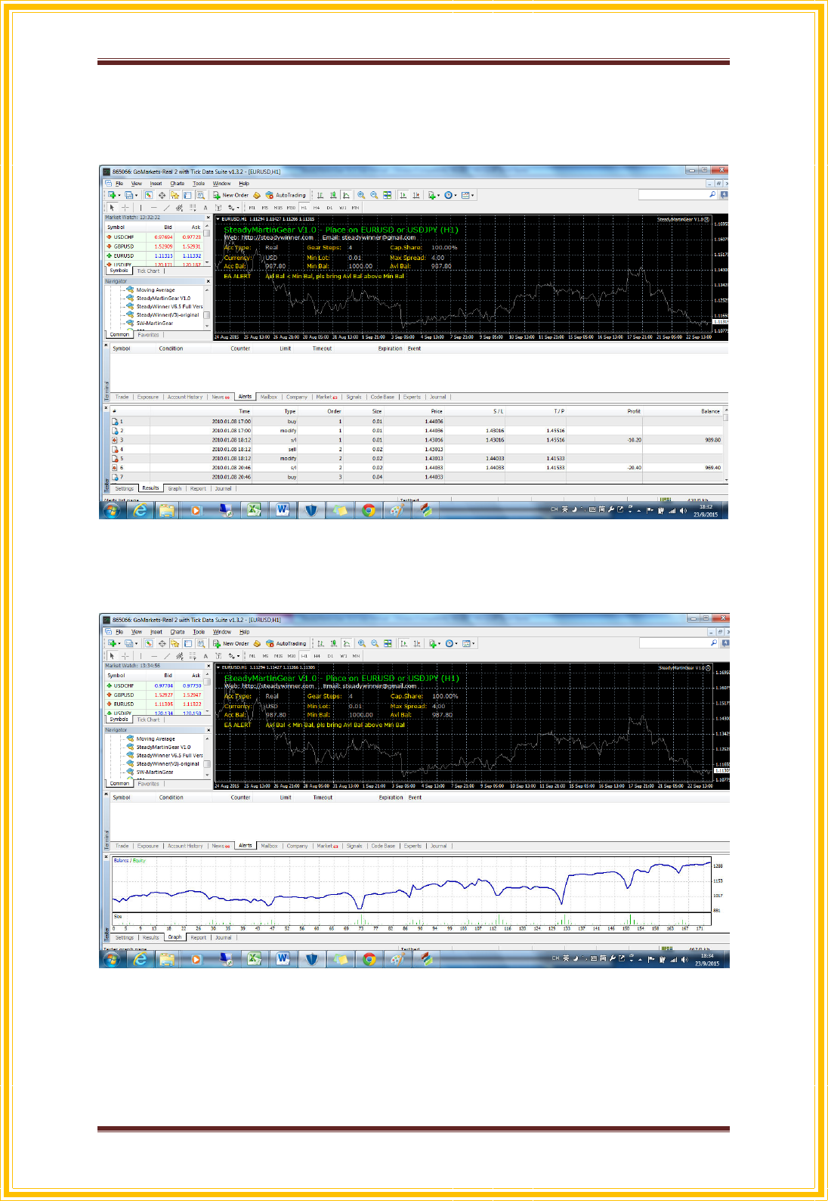
Task: Open Tick Chart tab in the Results-table window
Action: click(148, 271)
